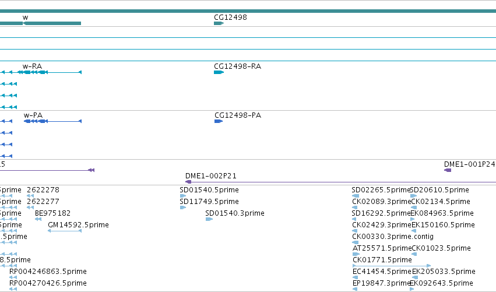Viewport: 496px width, 292px height.
Task: Click the 2622278 feature label
Action: pos(43,190)
